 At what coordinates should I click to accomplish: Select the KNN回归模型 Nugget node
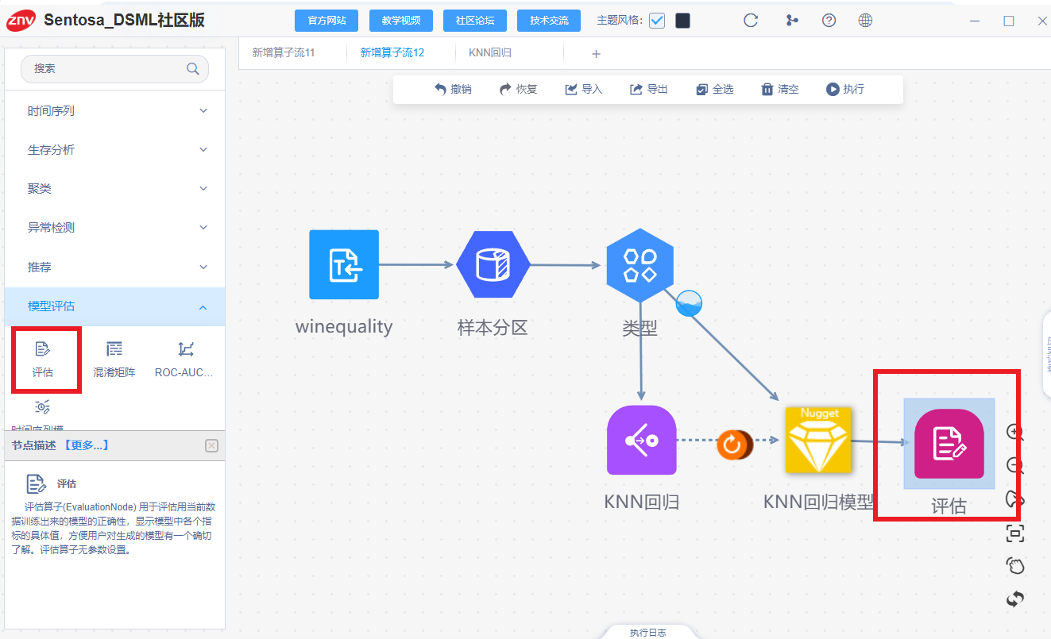pyautogui.click(x=818, y=440)
